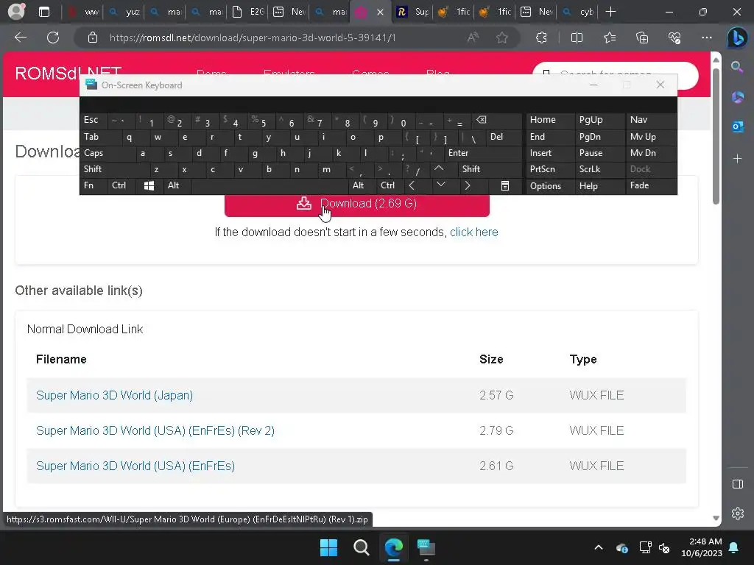Open the Collections icon
Screen dimensions: 754x565
pos(642,38)
